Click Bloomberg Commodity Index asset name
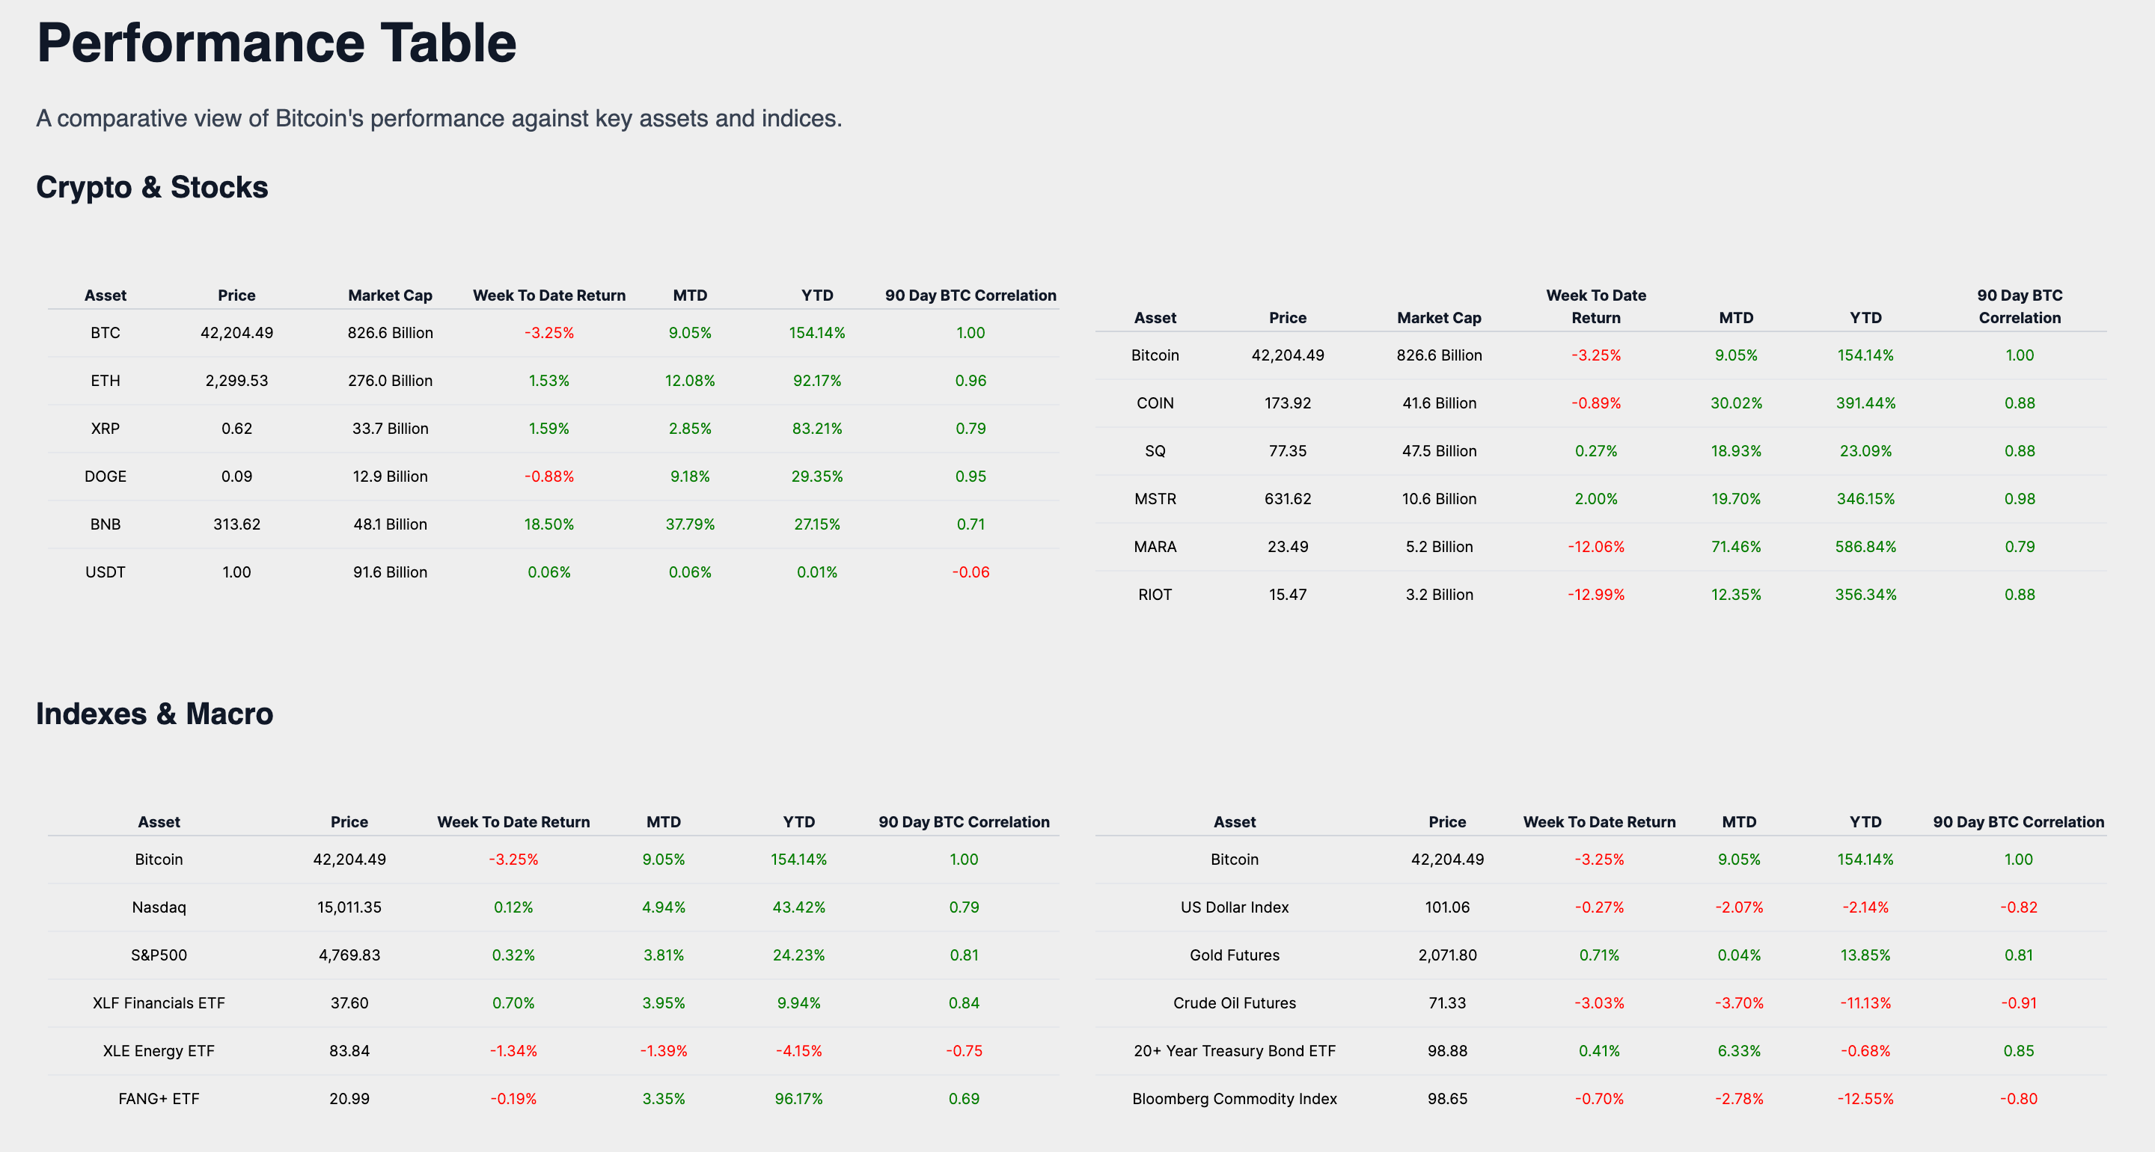Image resolution: width=2155 pixels, height=1152 pixels. pyautogui.click(x=1234, y=1098)
